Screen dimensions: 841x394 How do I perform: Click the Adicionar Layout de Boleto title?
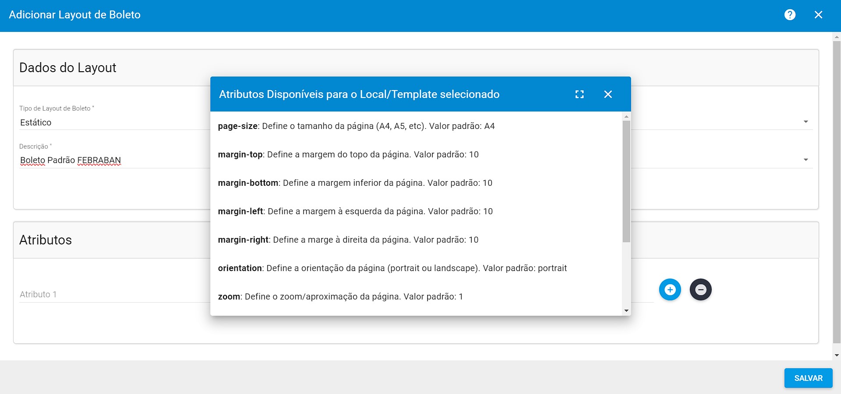coord(75,15)
